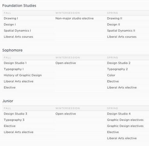Select Typography 2 course
The height and width of the screenshot is (146, 149).
pos(117,69)
